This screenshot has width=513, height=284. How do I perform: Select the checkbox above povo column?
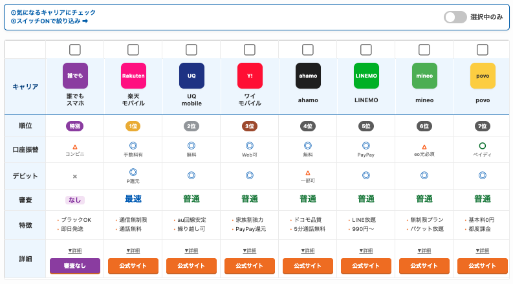click(483, 50)
